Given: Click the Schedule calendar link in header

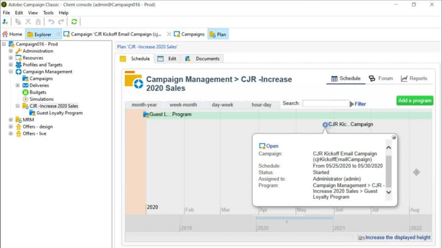Looking at the screenshot, I should tap(346, 78).
